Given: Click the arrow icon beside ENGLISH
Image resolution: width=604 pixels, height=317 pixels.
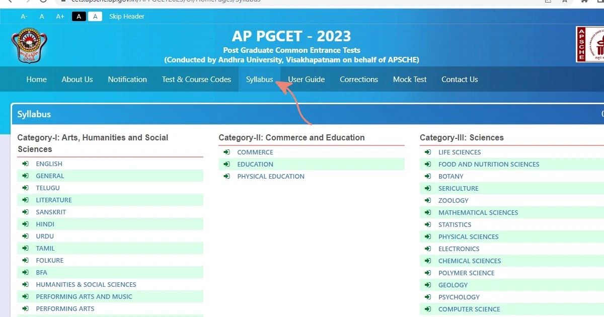Looking at the screenshot, I should point(25,164).
